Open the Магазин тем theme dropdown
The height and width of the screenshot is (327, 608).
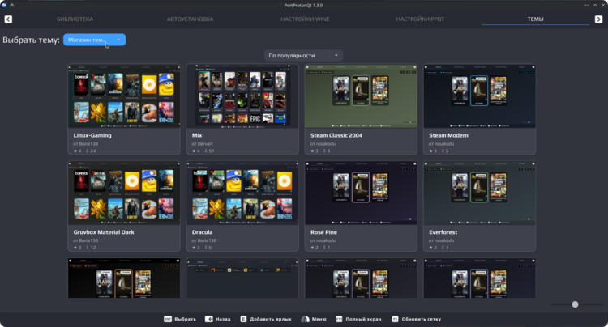(94, 40)
